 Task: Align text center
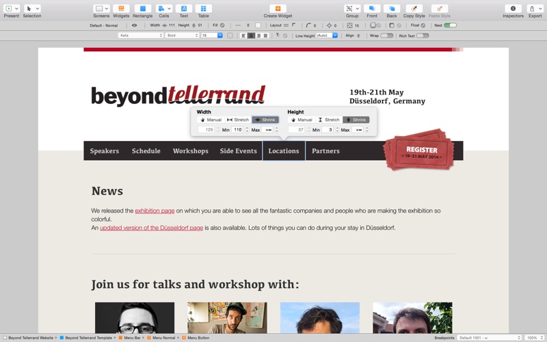[x=251, y=36]
